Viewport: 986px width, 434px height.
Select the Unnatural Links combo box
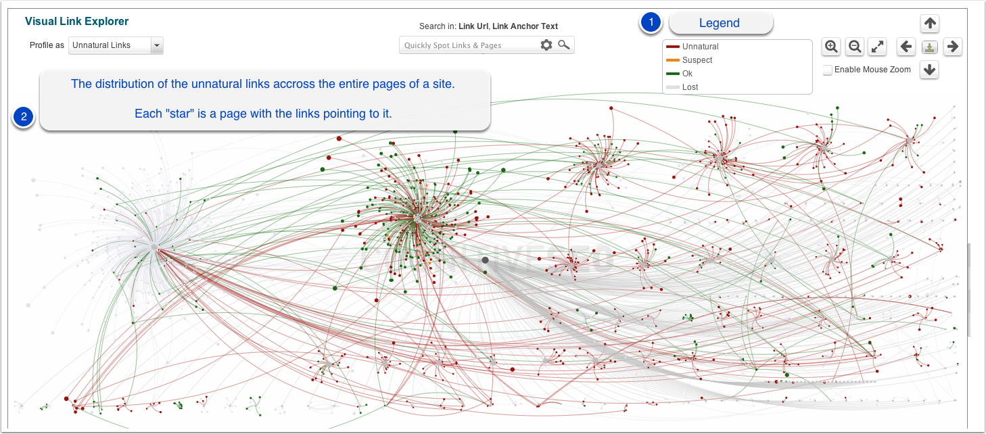coord(116,45)
